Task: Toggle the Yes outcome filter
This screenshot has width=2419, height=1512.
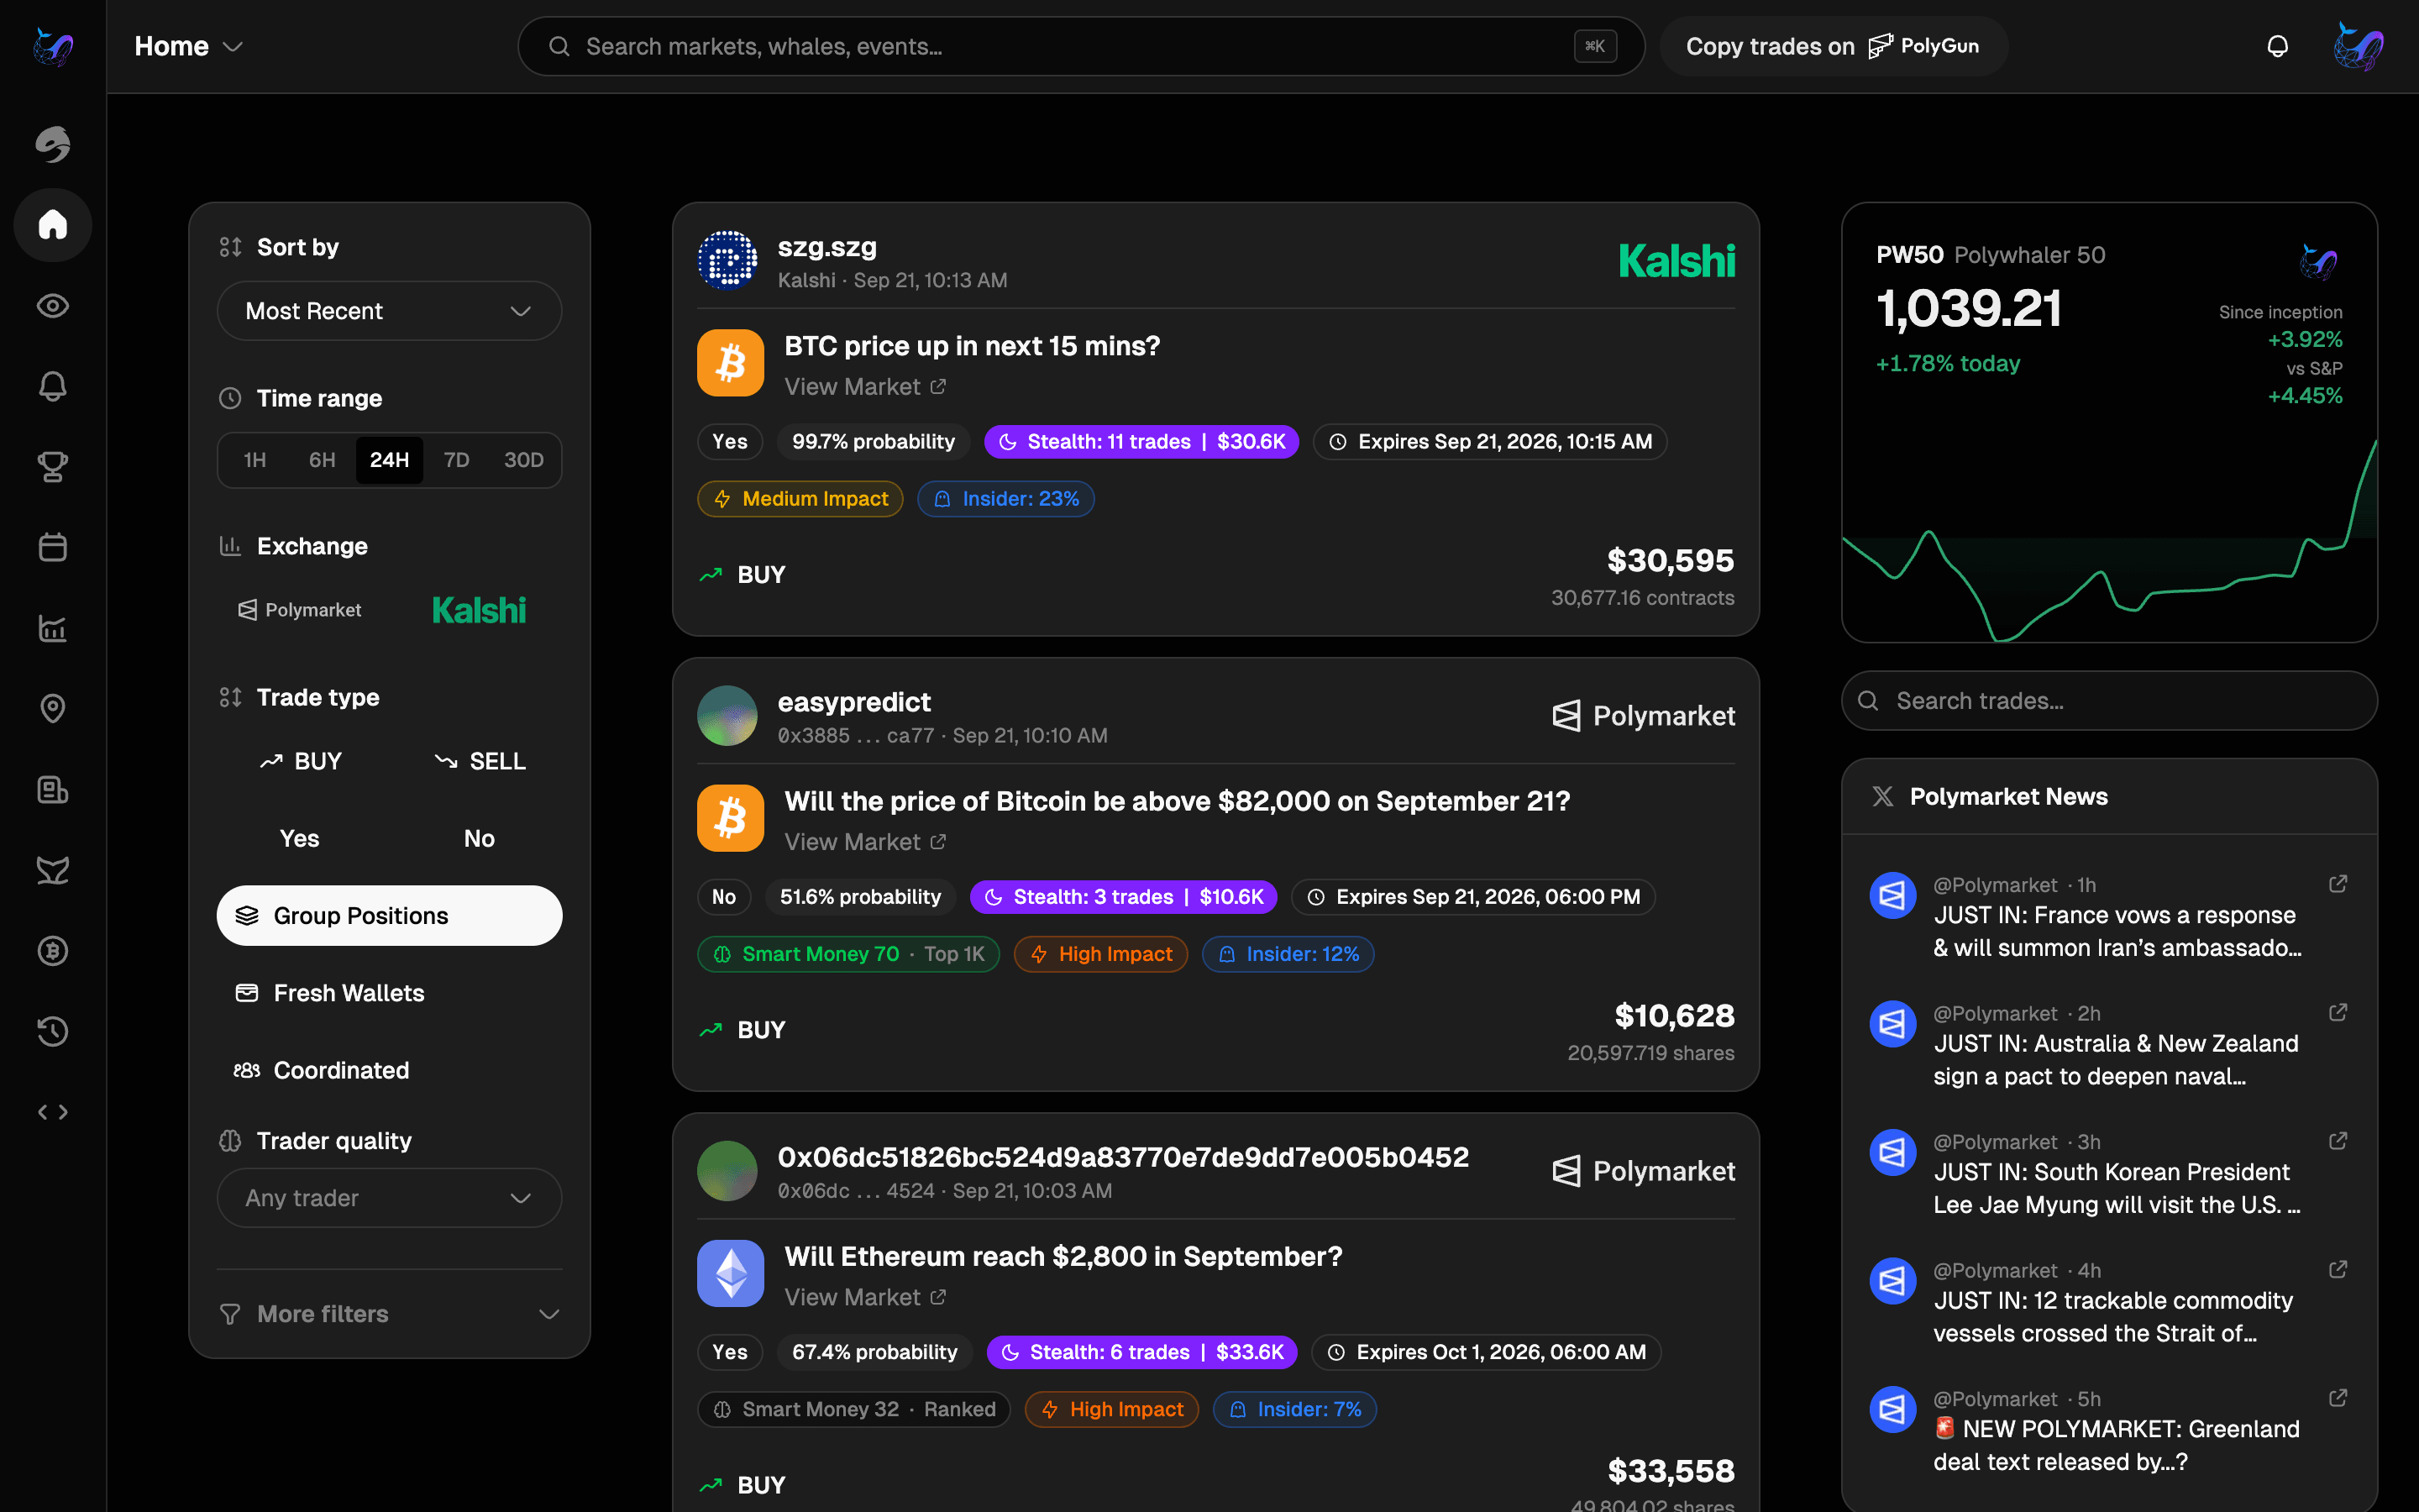Action: (x=300, y=839)
